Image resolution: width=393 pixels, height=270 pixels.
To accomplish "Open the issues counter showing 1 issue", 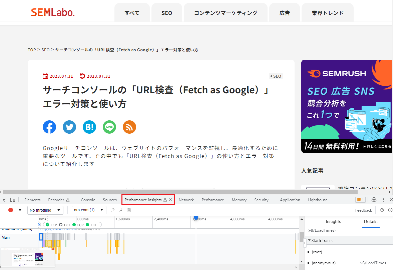I will click(x=360, y=200).
